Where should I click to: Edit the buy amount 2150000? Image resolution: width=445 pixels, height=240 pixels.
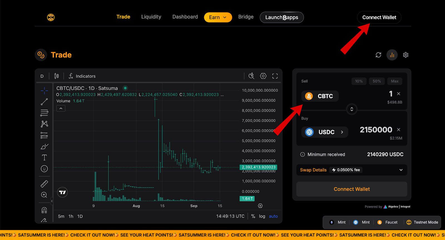tap(376, 130)
